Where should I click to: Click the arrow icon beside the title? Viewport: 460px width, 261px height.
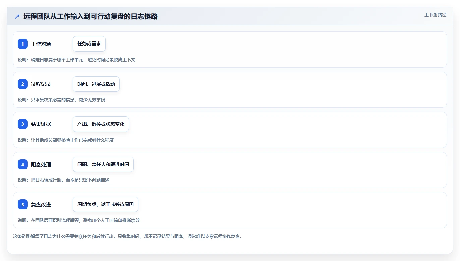(17, 17)
